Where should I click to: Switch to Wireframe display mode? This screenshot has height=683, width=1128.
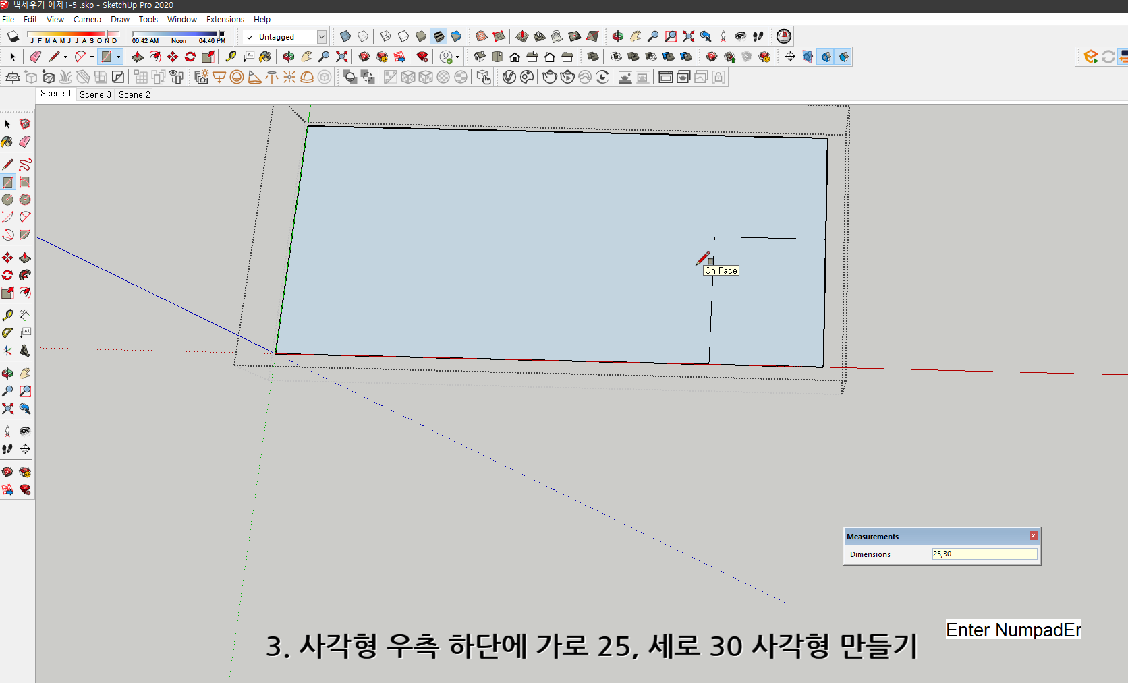click(385, 36)
